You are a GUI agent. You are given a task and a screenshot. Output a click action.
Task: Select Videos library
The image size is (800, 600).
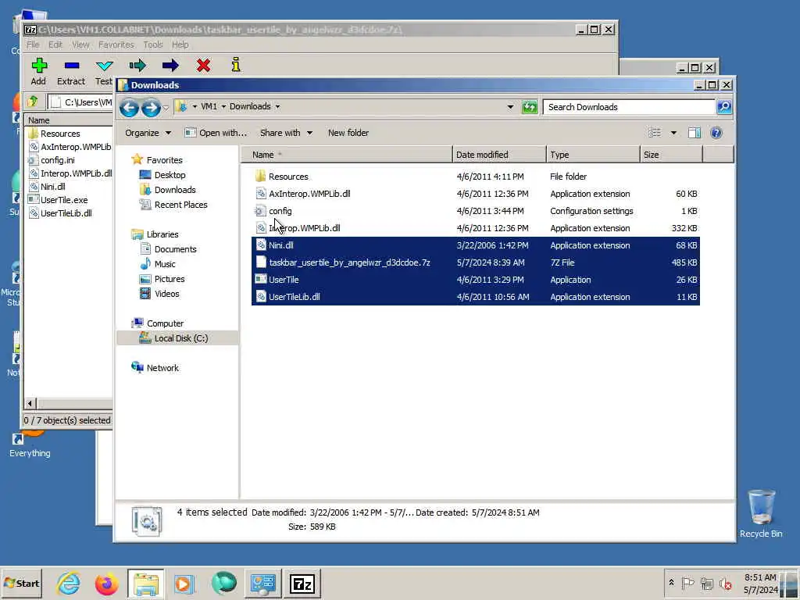pyautogui.click(x=167, y=294)
